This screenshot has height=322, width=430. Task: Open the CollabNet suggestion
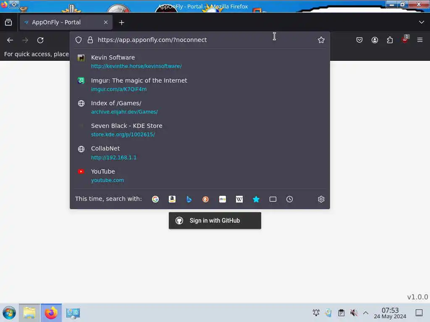199,153
